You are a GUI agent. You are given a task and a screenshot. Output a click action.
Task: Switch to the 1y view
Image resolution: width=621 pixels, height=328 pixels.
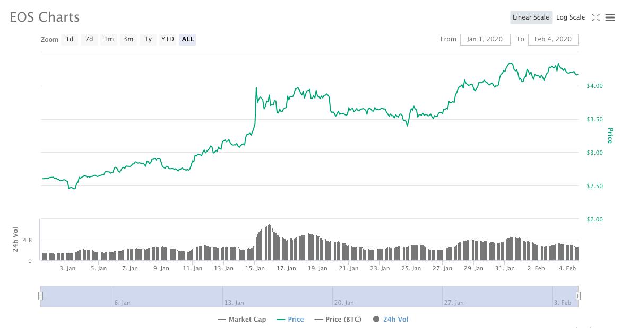(x=148, y=39)
